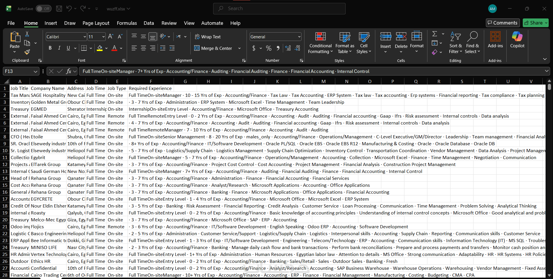Expand the formula bar
Viewport: 553px width, 279px height.
(x=546, y=71)
